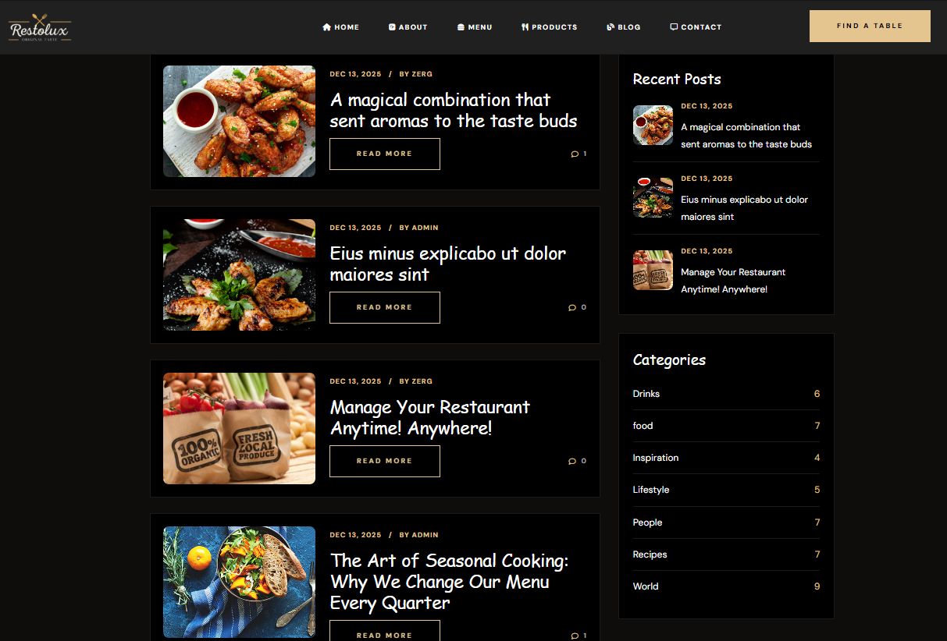
Task: Click comment icon on Manage Your Restaurant post
Action: click(x=572, y=461)
